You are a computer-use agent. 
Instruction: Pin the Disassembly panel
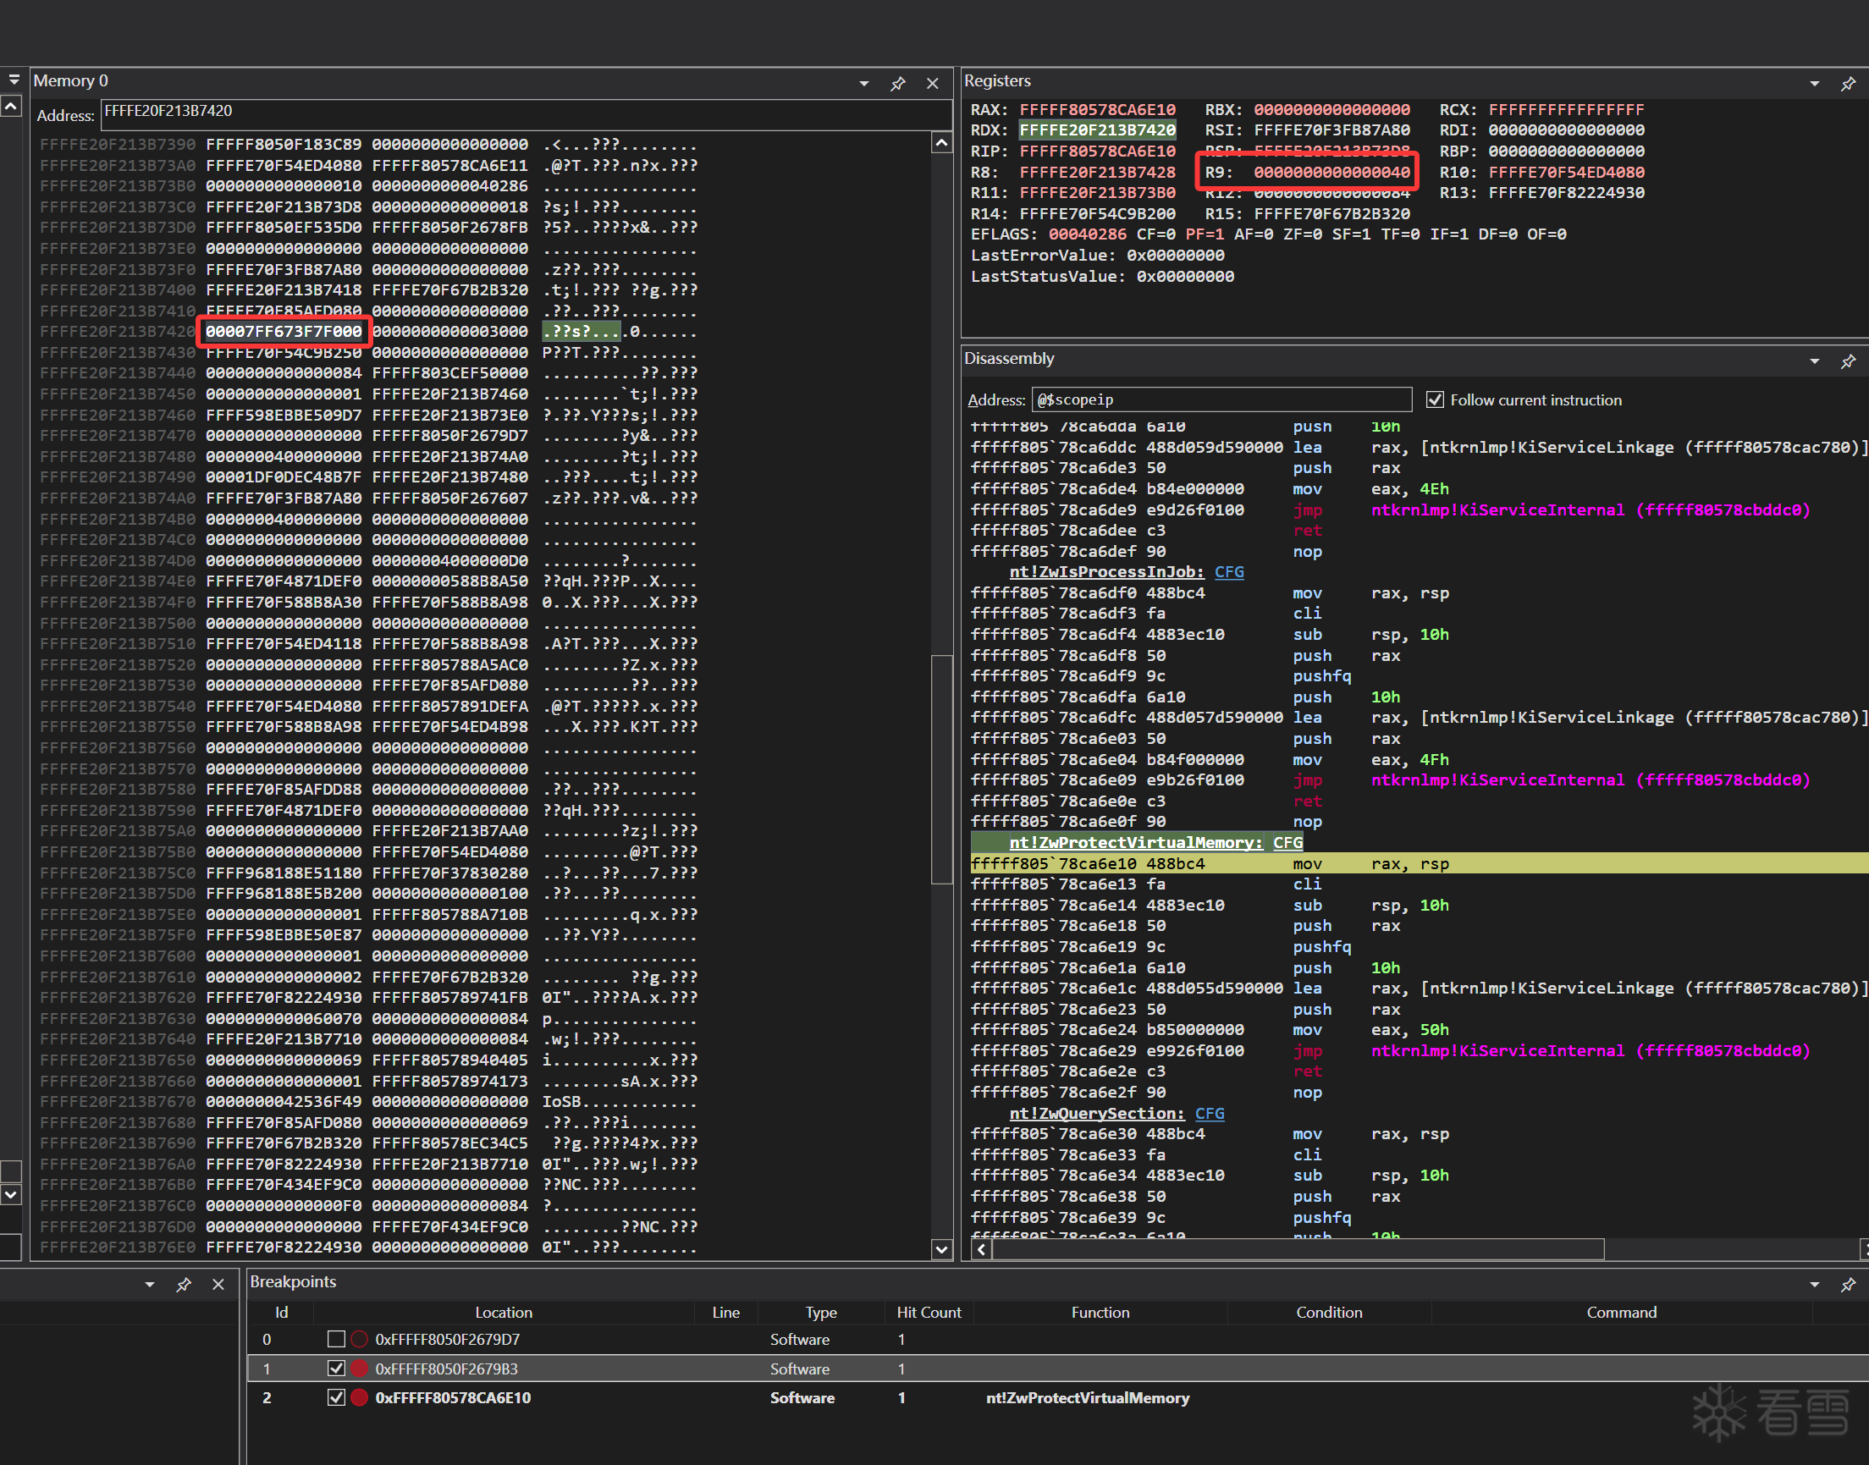click(1848, 361)
